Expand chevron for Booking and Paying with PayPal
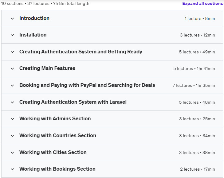This screenshot has height=178, width=224. [12, 85]
